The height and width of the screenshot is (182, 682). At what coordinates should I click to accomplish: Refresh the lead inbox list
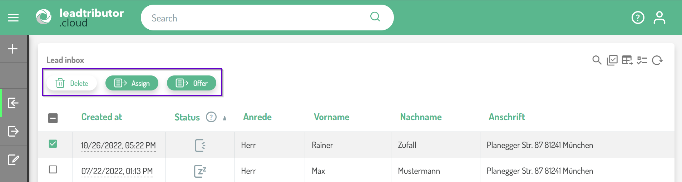point(657,60)
